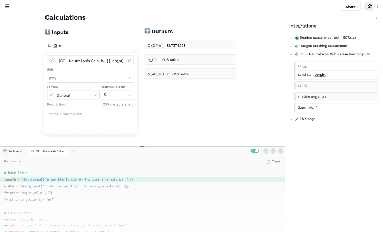This screenshot has height=232, width=383.
Task: Close the Integrations panel
Action: tap(376, 18)
